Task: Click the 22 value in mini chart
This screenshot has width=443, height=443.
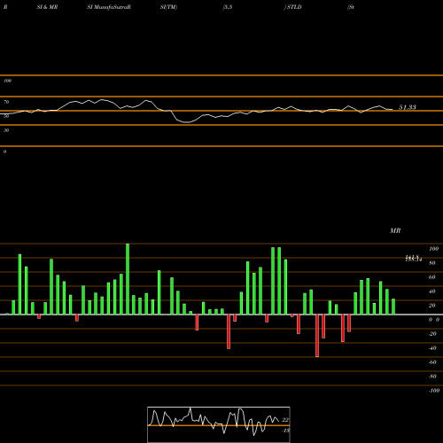Action: click(x=285, y=420)
